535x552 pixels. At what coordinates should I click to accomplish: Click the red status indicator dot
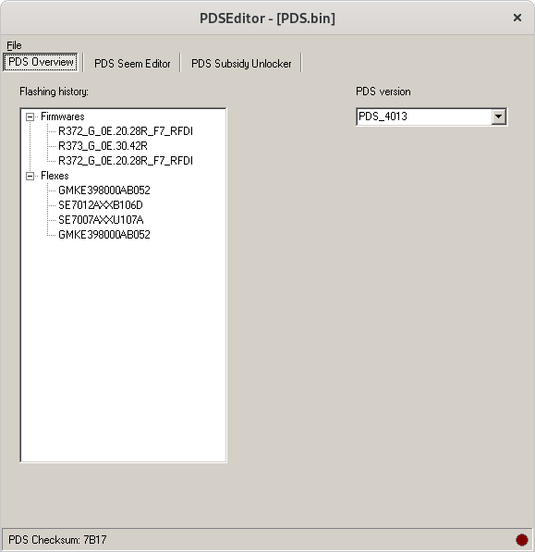(522, 540)
